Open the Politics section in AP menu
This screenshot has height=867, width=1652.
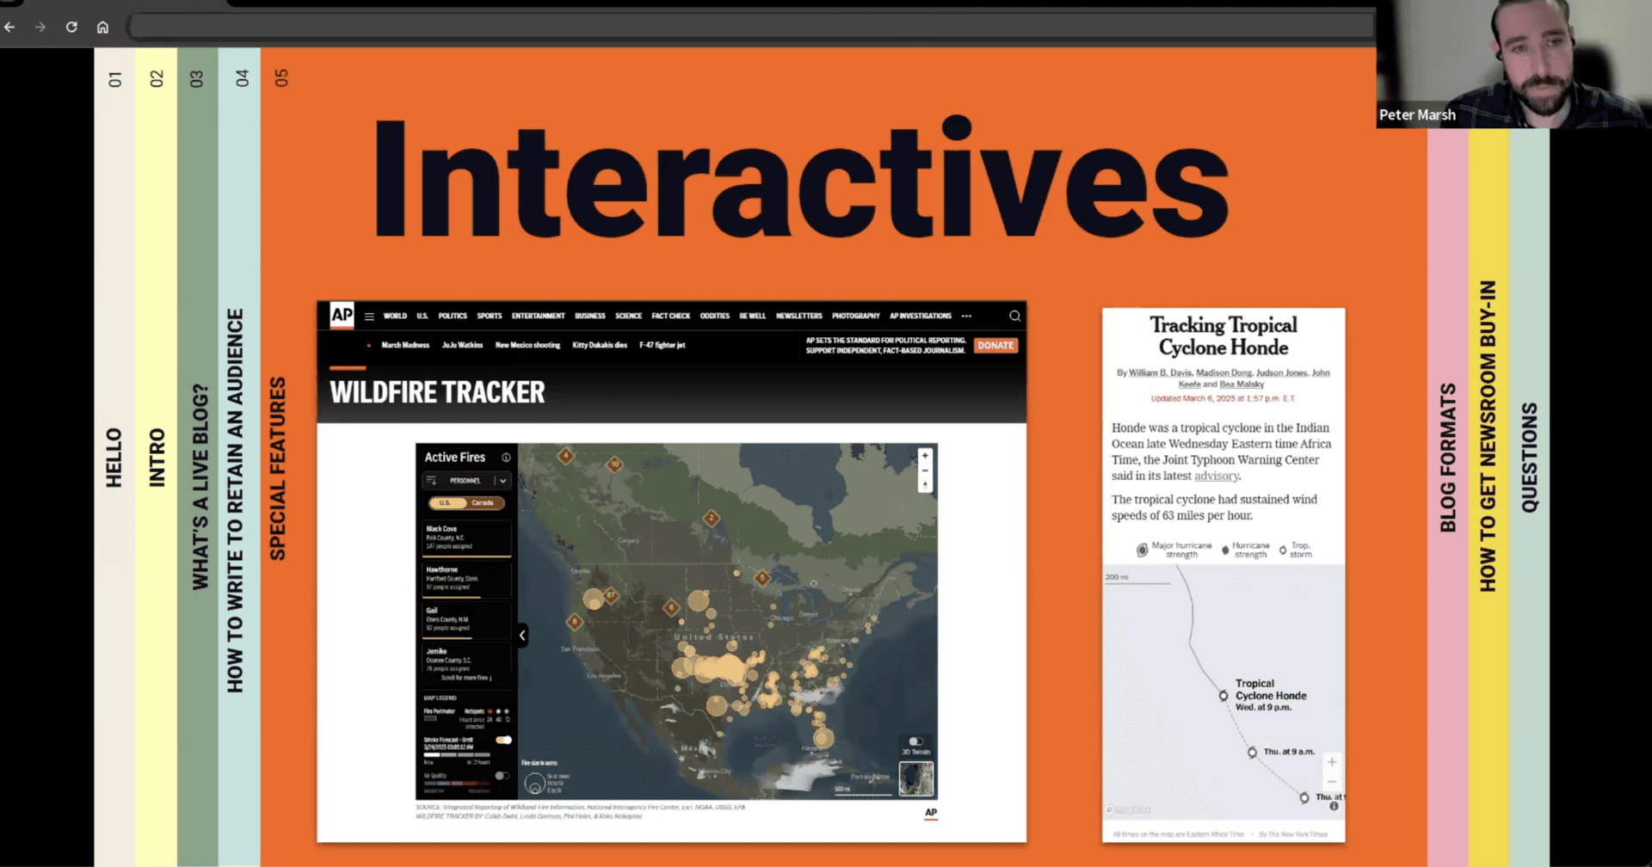[453, 317]
